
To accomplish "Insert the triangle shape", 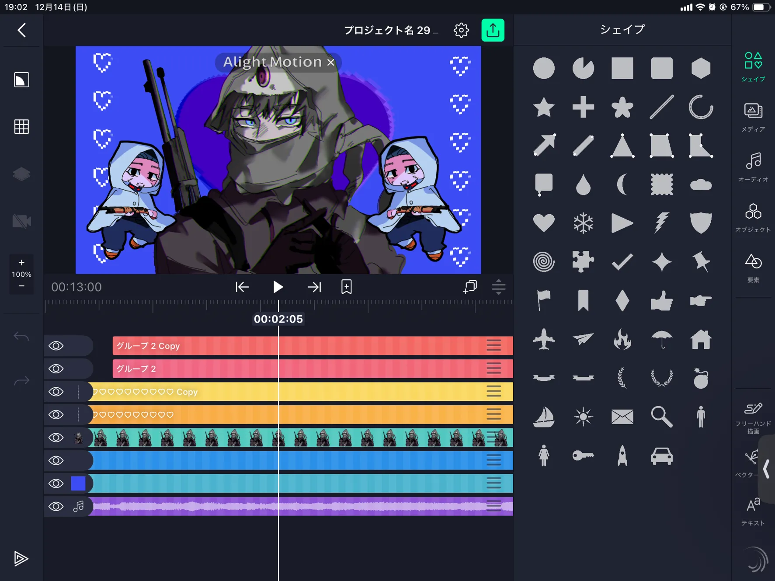I will (622, 146).
